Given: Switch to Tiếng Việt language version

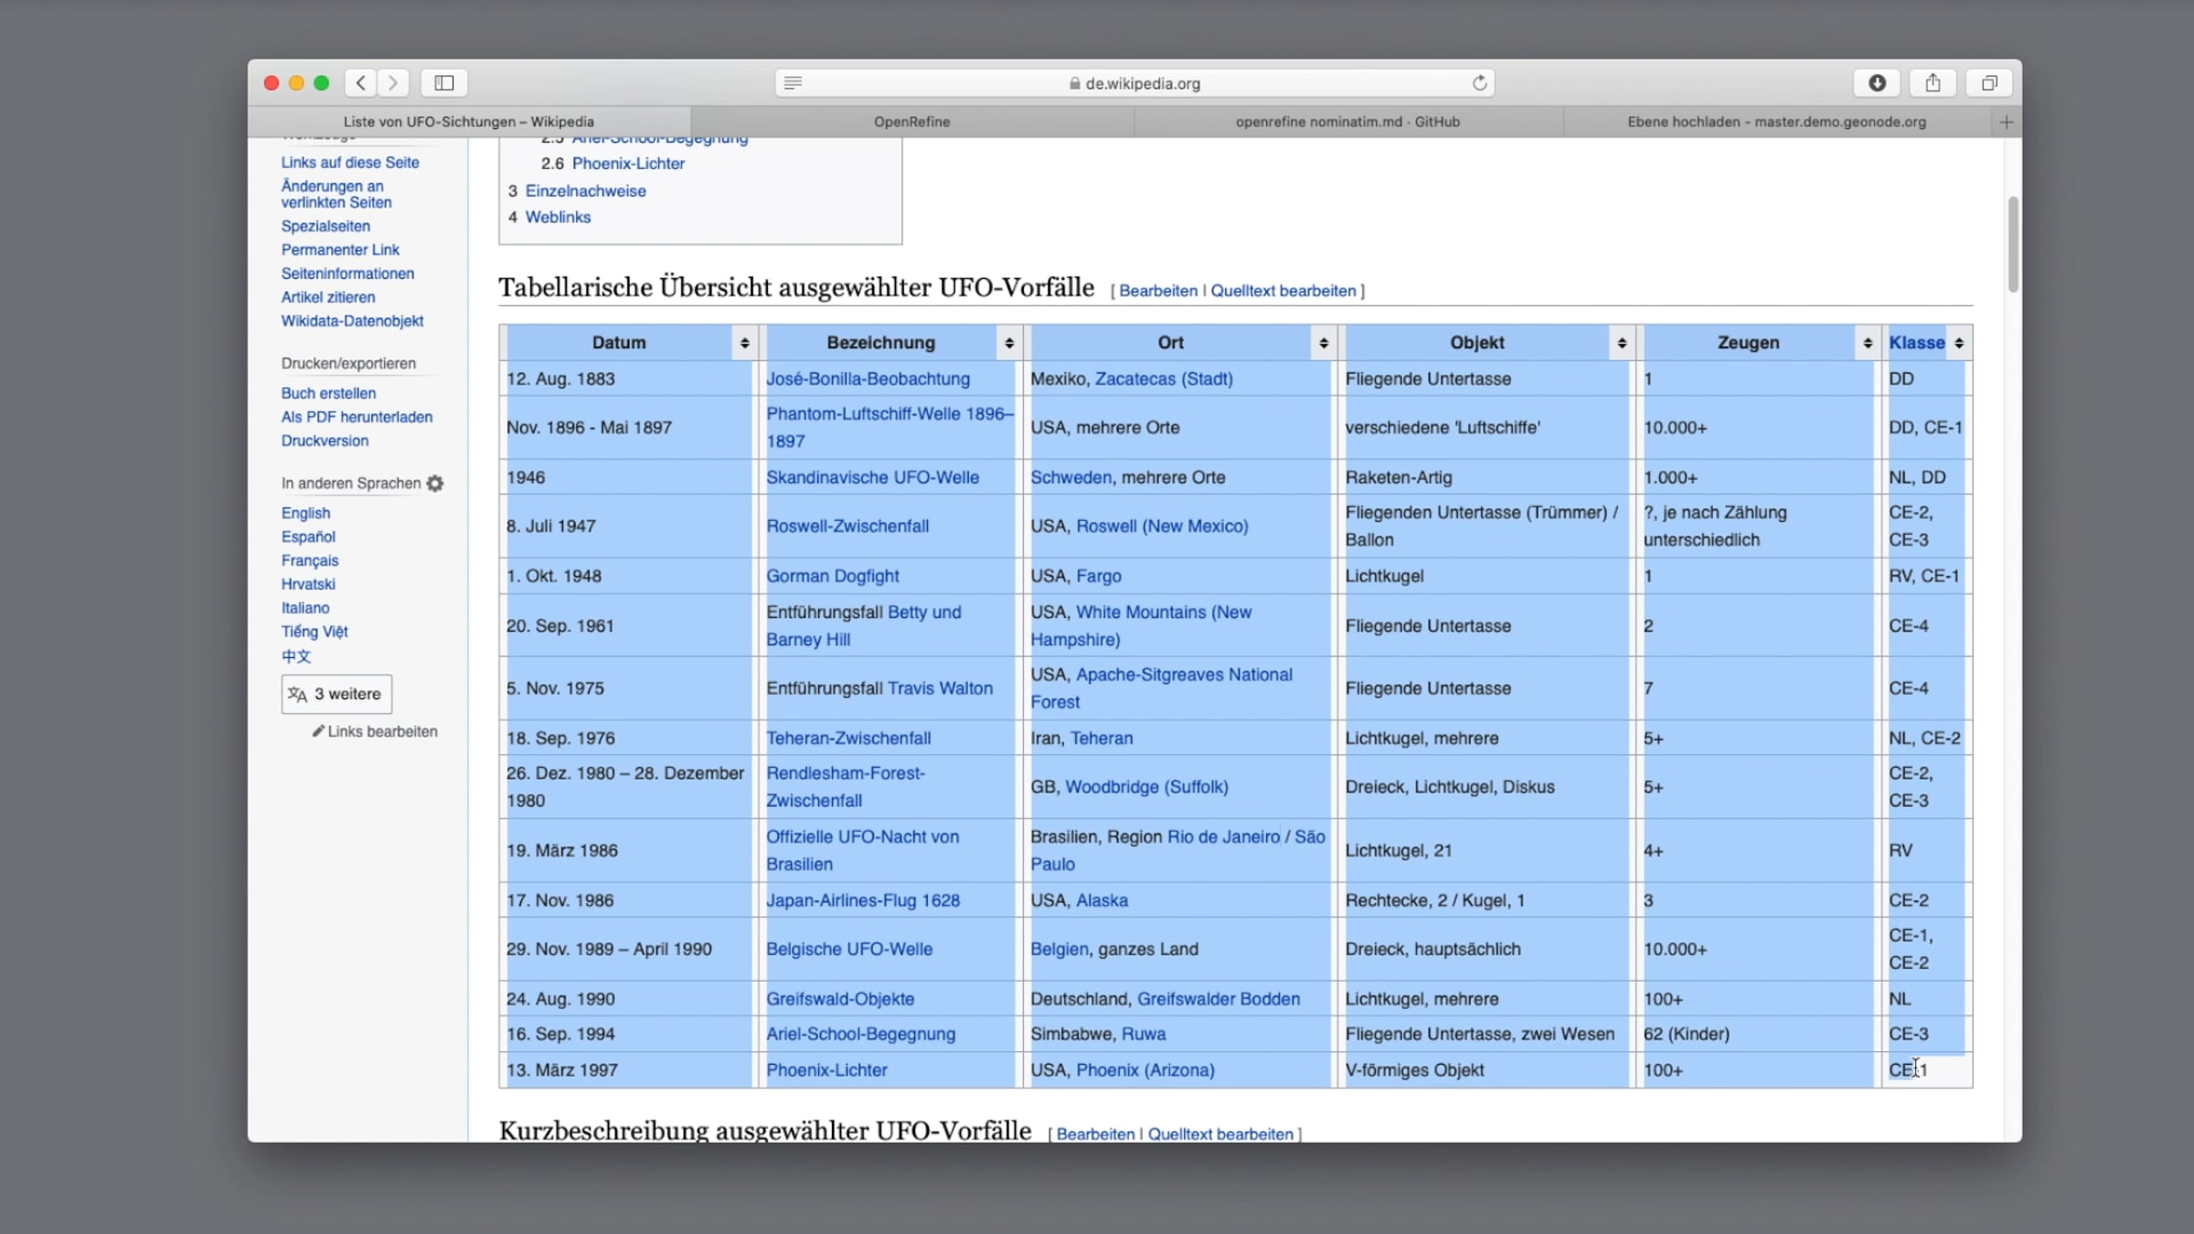Looking at the screenshot, I should tap(314, 632).
